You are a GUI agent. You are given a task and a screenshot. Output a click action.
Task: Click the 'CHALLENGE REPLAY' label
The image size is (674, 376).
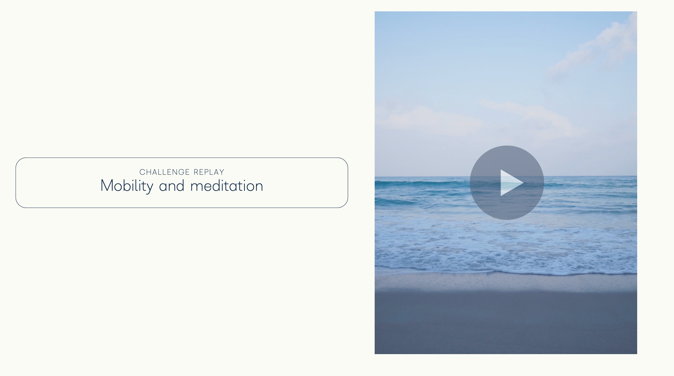click(182, 172)
